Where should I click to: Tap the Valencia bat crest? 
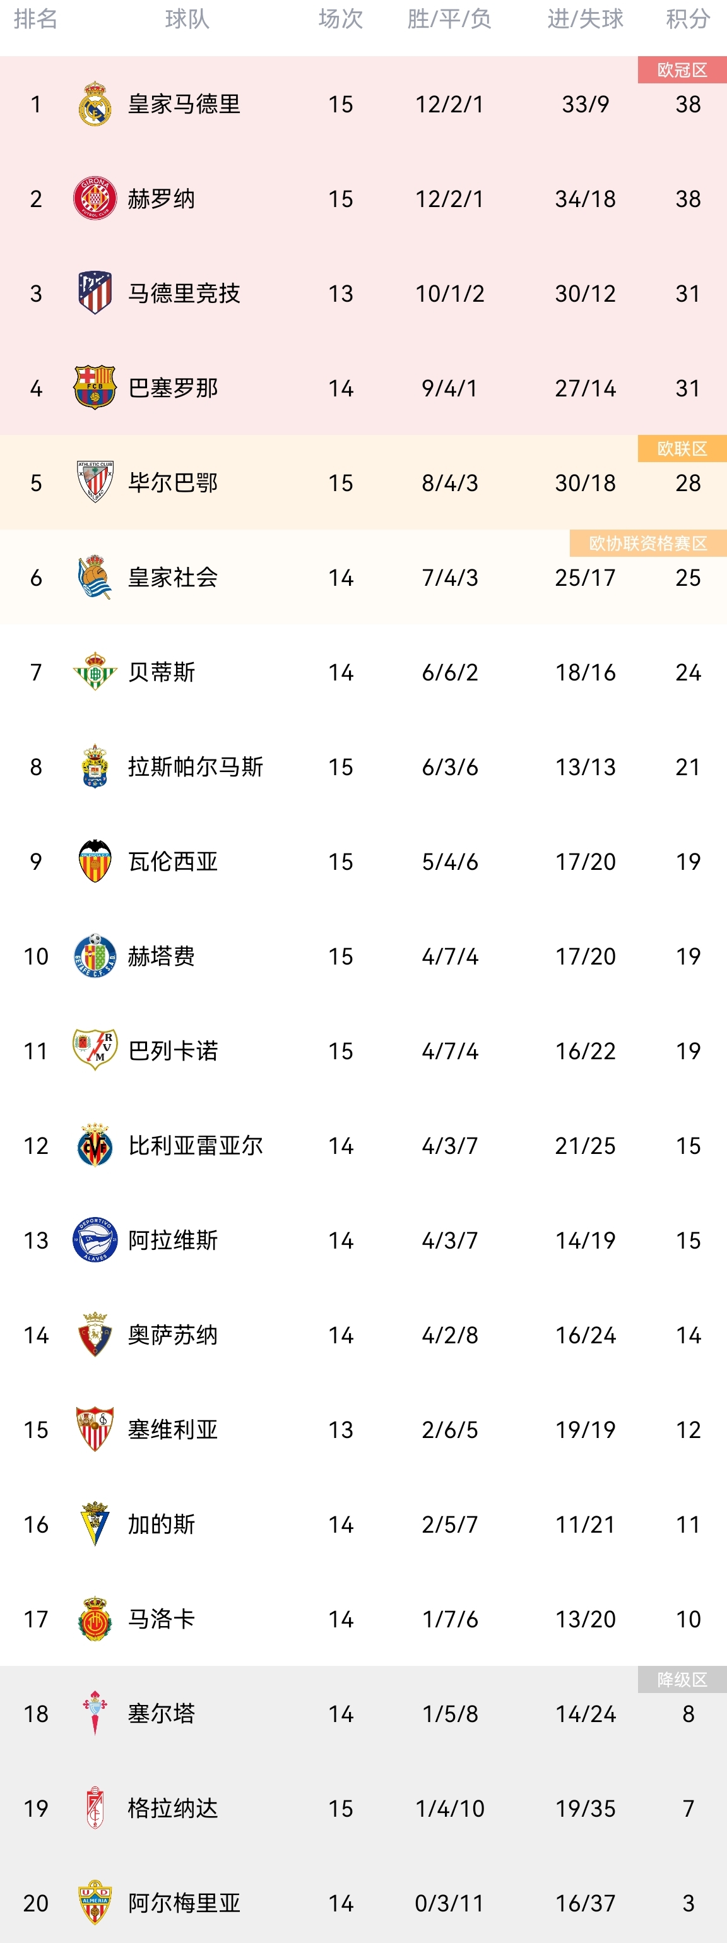coord(95,862)
